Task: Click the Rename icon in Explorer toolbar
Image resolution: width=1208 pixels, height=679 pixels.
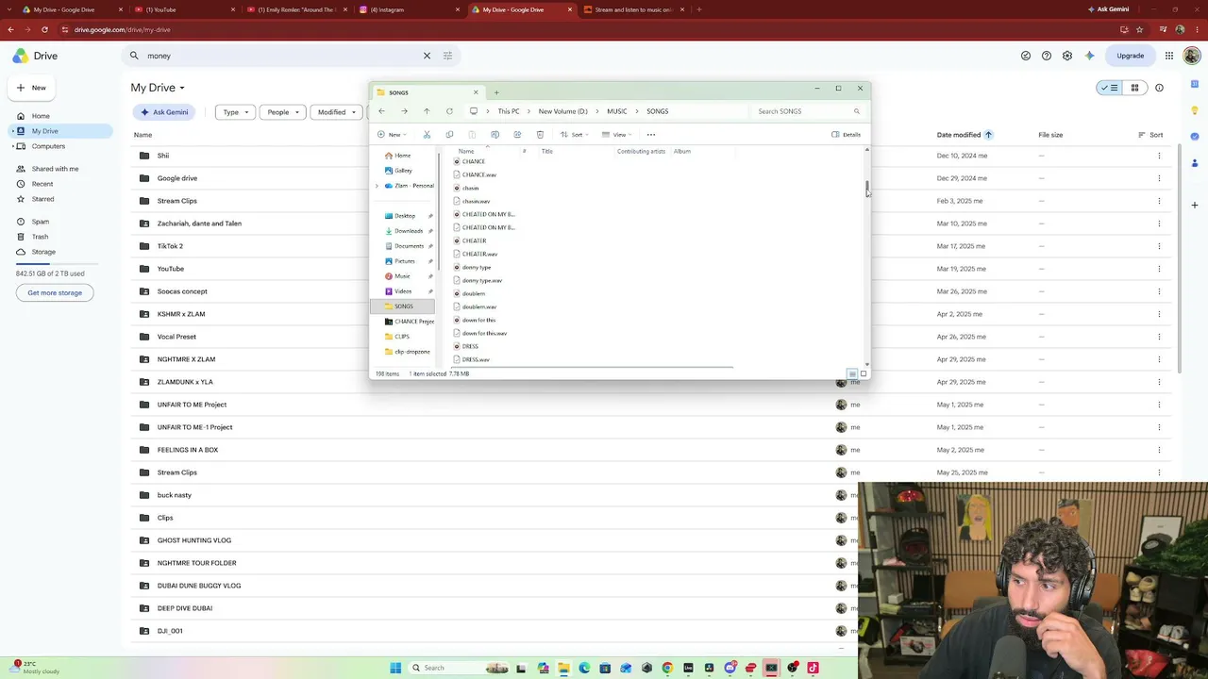Action: (495, 135)
